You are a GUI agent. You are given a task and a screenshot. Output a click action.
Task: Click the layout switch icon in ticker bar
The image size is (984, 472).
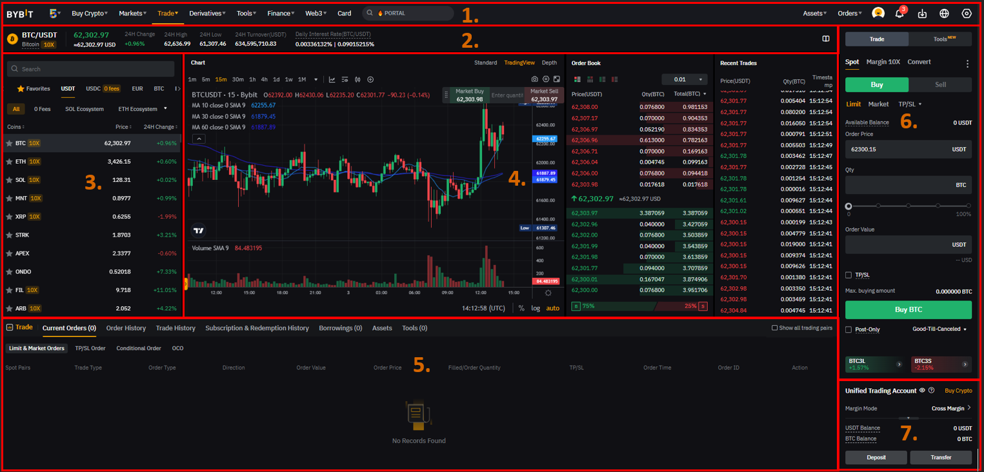pos(825,39)
